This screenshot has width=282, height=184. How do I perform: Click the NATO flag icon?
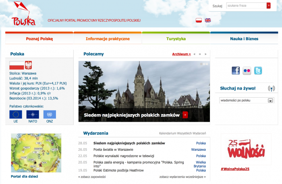pyautogui.click(x=33, y=114)
